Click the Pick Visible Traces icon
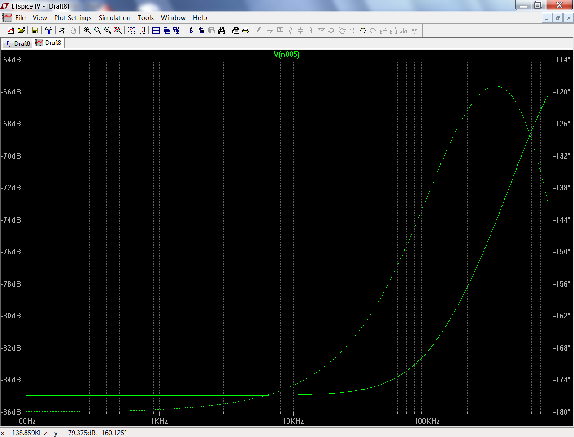This screenshot has width=574, height=437. (x=132, y=30)
